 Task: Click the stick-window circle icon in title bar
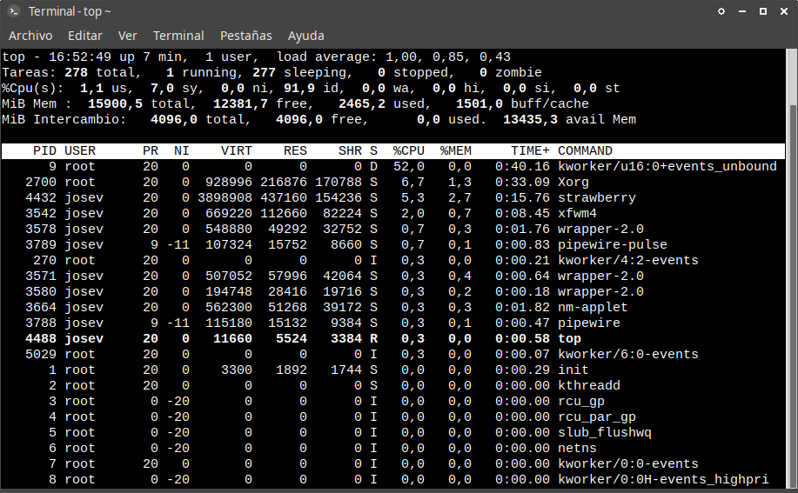click(x=721, y=11)
